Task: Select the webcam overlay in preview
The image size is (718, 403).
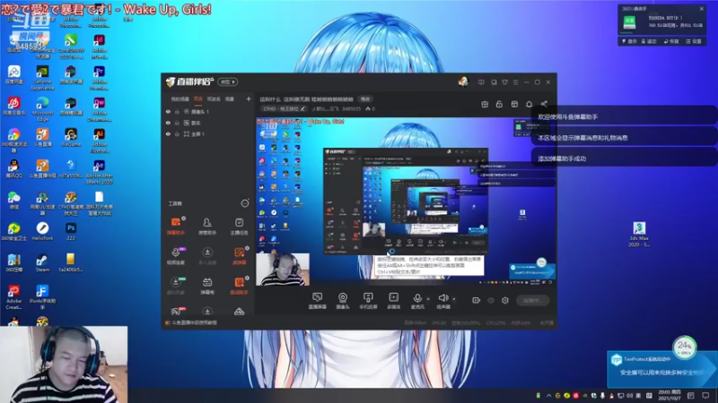Action: pyautogui.click(x=283, y=270)
